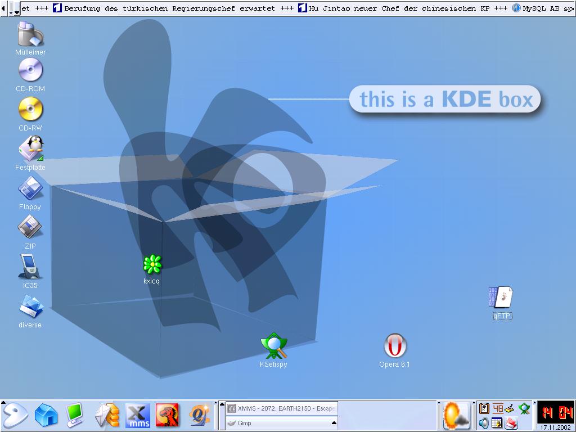Open the speaker volume tray icon
Screen dimensions: 576x432
click(484, 423)
